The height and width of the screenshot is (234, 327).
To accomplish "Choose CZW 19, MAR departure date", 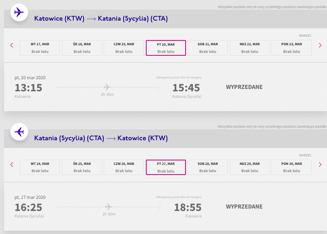I will tap(124, 48).
